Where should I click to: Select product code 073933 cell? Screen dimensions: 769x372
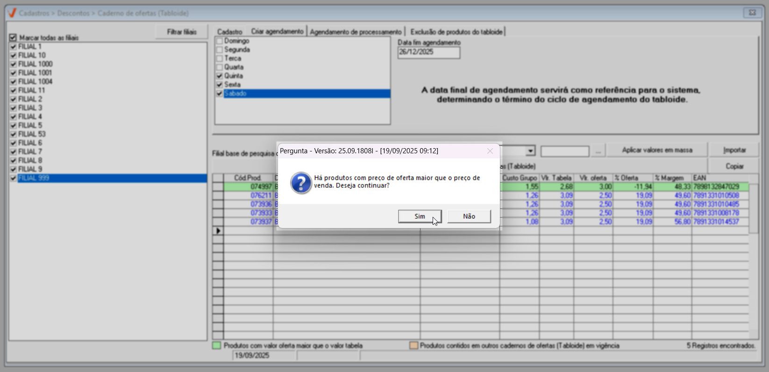(x=249, y=213)
